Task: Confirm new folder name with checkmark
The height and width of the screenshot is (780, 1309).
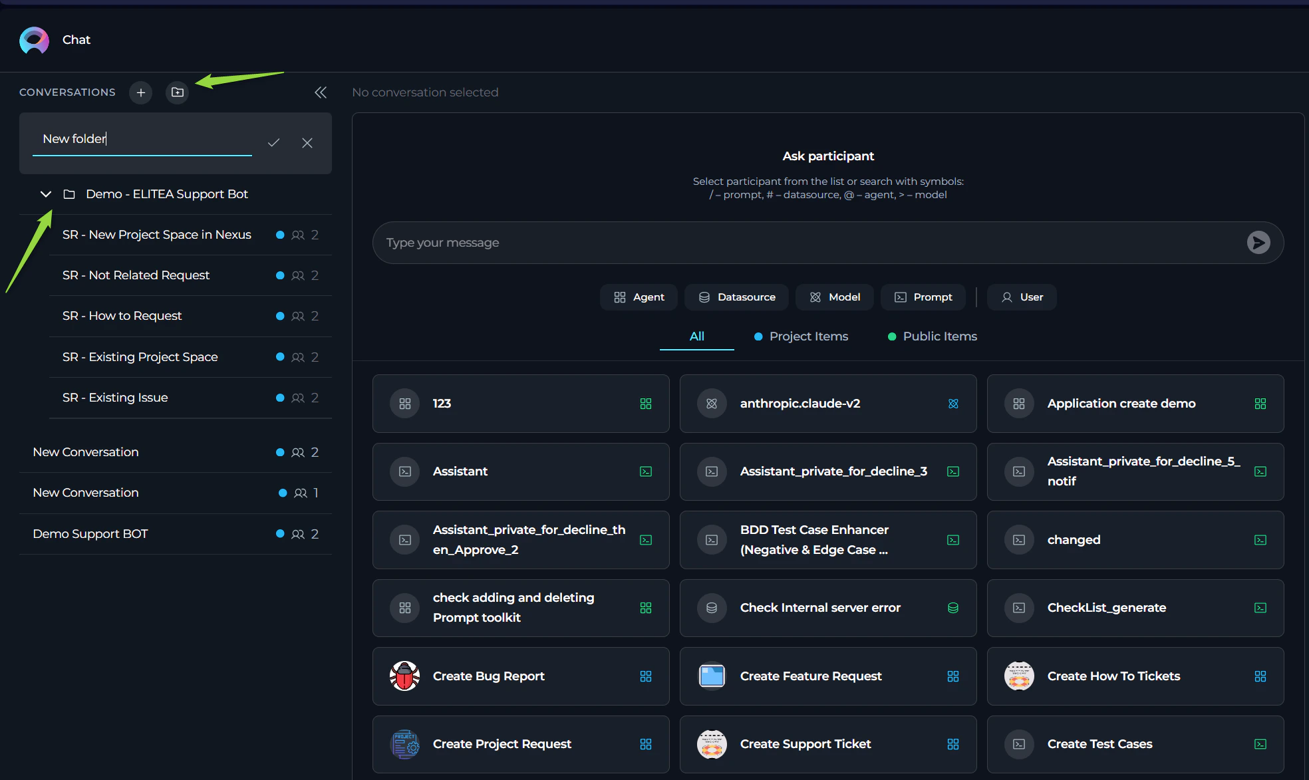Action: coord(273,143)
